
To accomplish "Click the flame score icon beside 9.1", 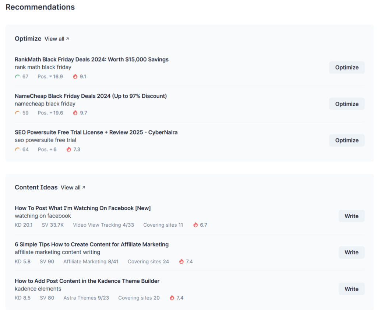I will pyautogui.click(x=75, y=76).
